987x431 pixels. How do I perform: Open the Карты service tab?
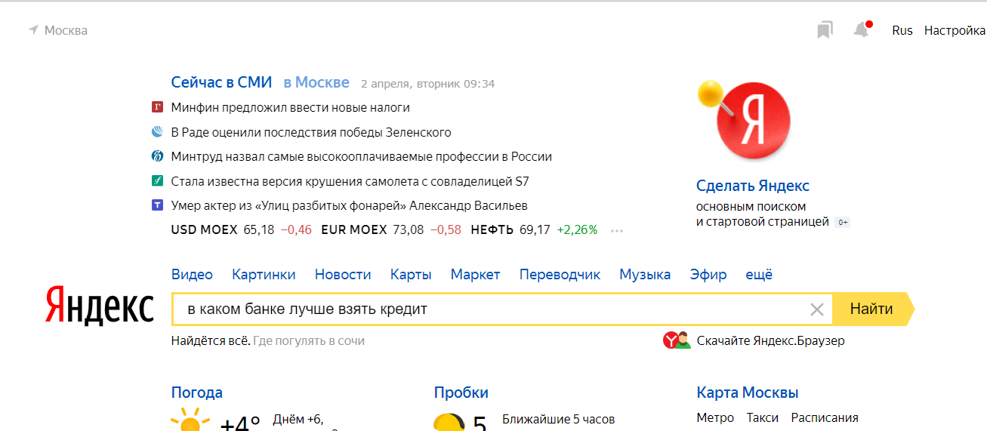[x=411, y=275]
